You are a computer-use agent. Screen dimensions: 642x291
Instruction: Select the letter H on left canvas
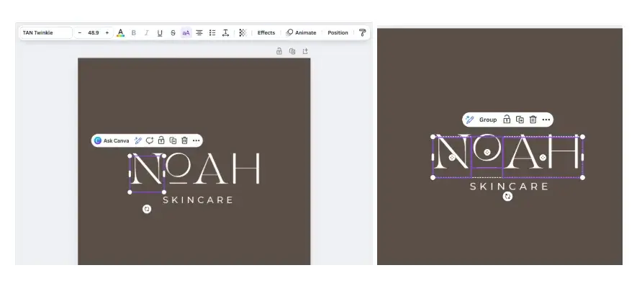click(246, 169)
